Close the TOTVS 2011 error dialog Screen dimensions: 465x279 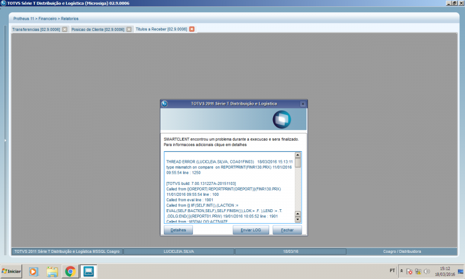(303, 104)
